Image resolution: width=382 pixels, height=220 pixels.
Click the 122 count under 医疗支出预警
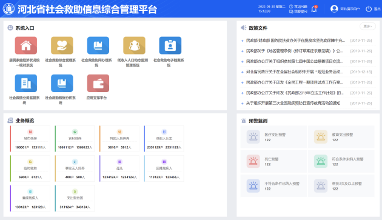pos(267,140)
